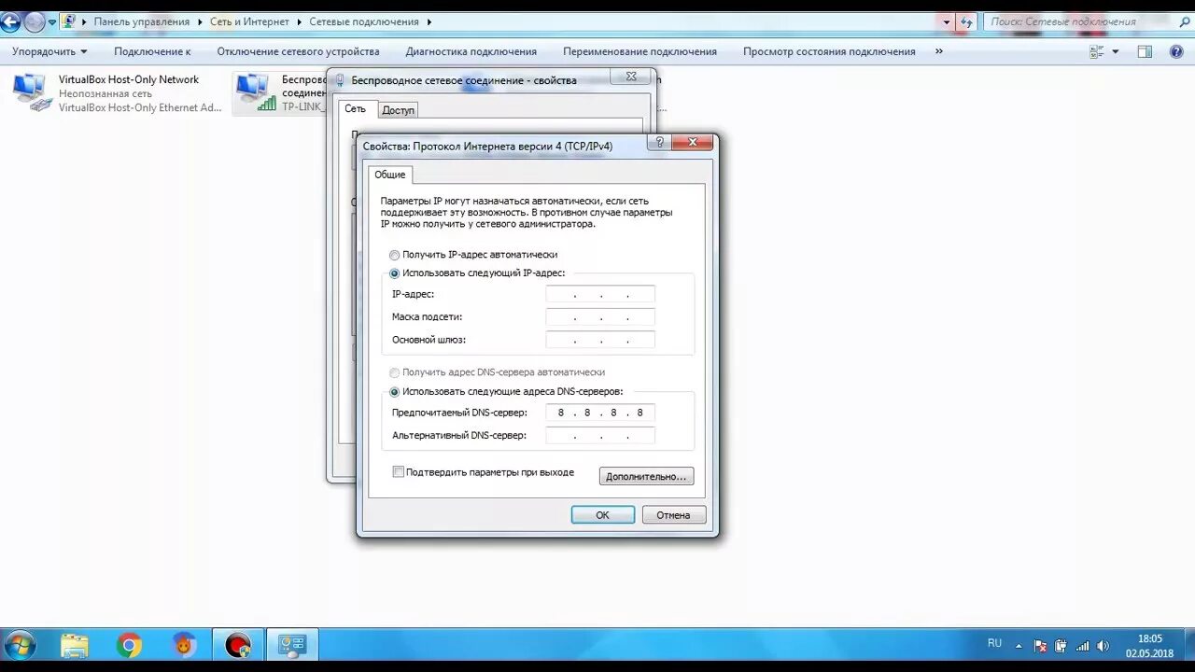Open the third pinned taskbar app after Chrome
Image resolution: width=1195 pixels, height=672 pixels.
point(184,645)
